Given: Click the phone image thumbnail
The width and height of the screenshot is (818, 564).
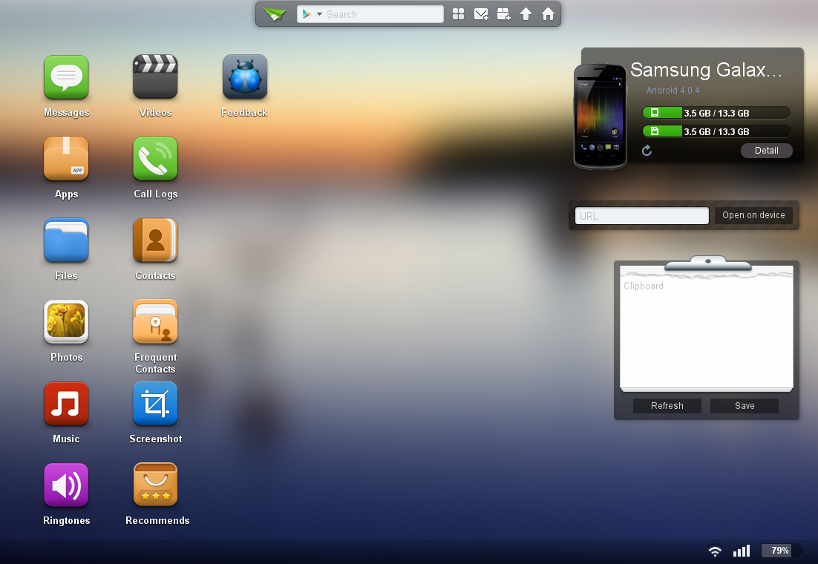Looking at the screenshot, I should pos(600,117).
